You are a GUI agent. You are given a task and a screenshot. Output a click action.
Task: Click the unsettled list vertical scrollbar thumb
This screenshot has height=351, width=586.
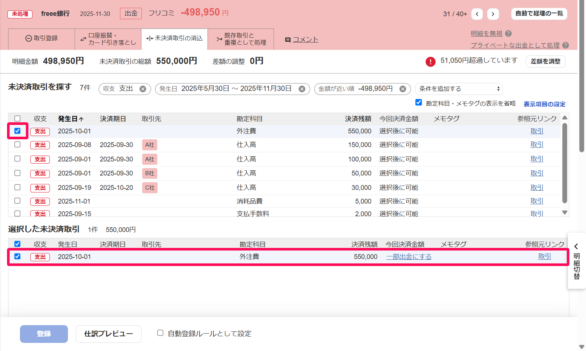point(564,163)
